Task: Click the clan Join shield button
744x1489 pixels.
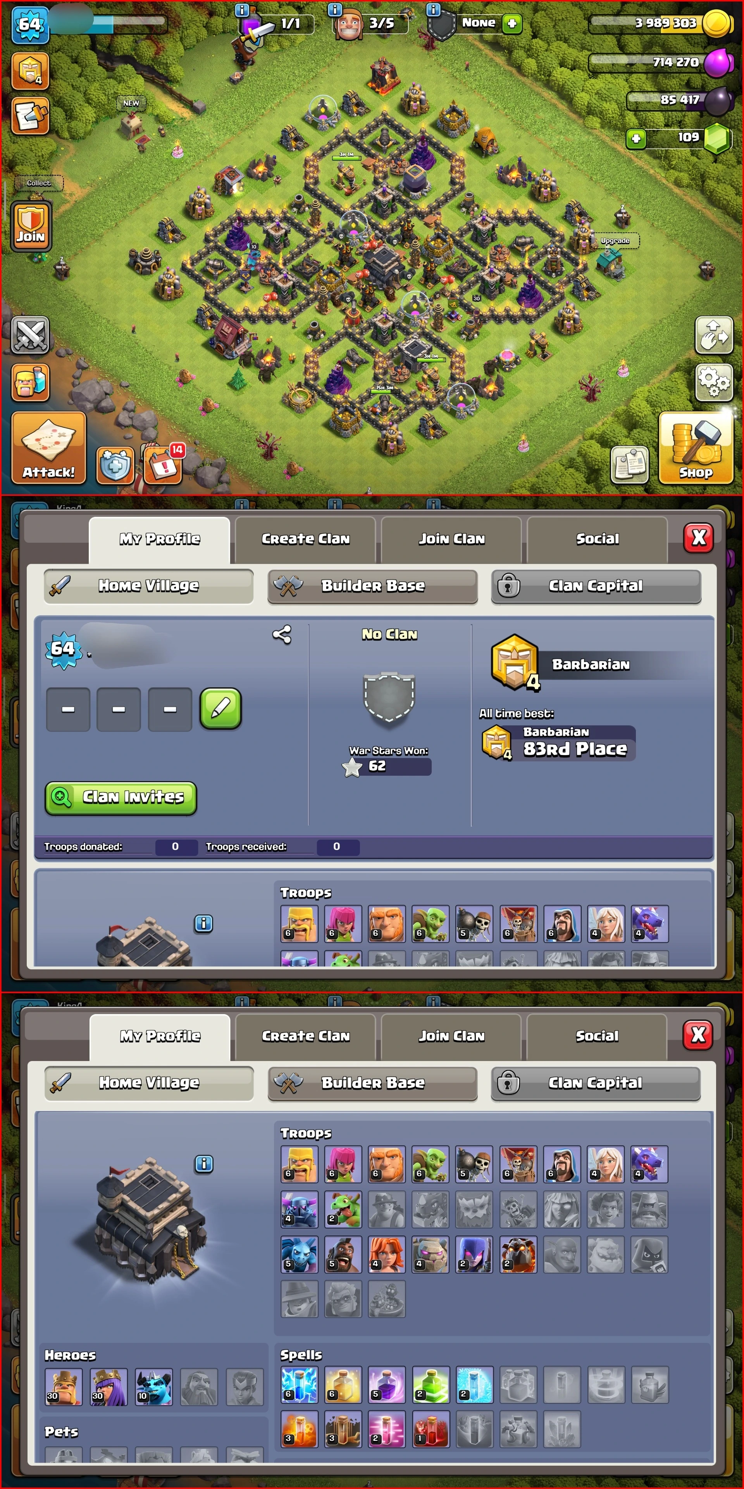Action: (x=31, y=226)
